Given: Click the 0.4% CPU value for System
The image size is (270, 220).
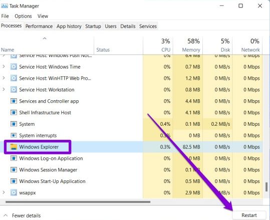Looking at the screenshot, I should tap(165, 124).
